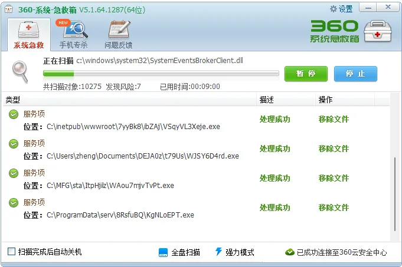Image resolution: width=402 pixels, height=267 pixels.
Task: Click the 360系统急救箱 logo
Action: tap(334, 31)
